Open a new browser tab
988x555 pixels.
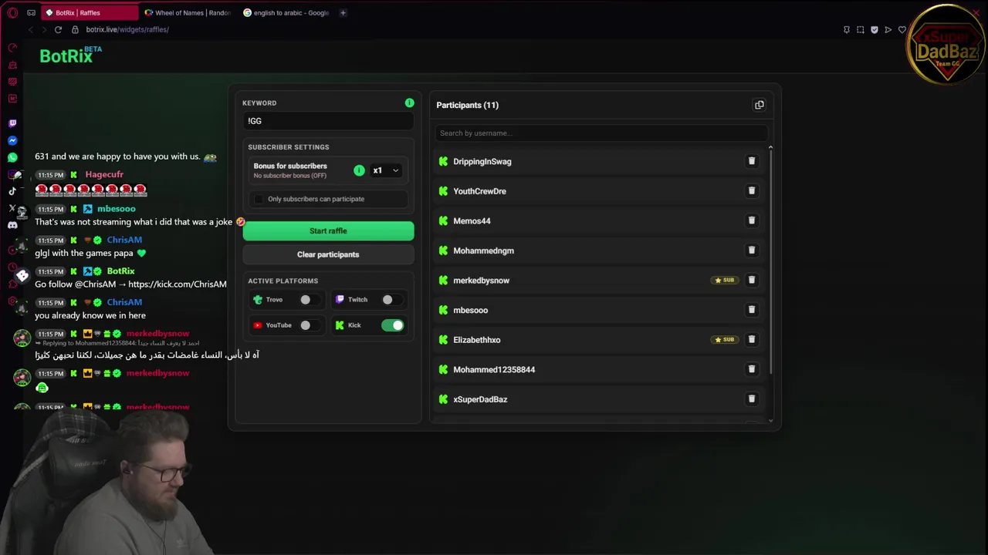point(343,12)
